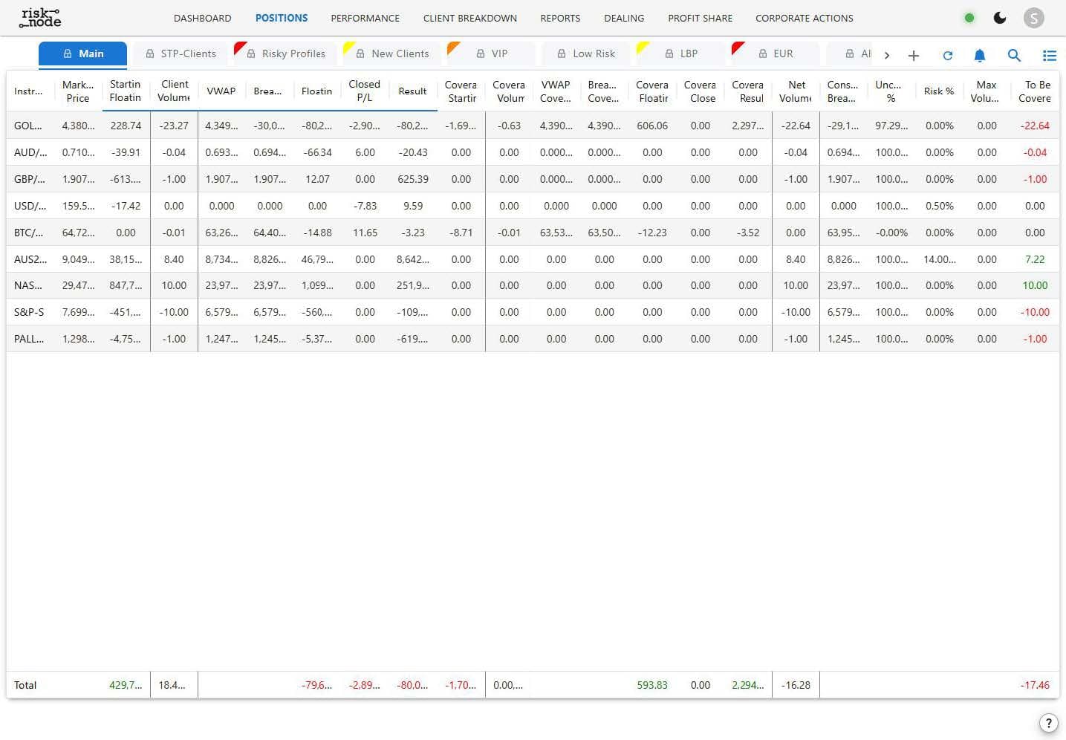Go to Corporate Actions

[805, 18]
